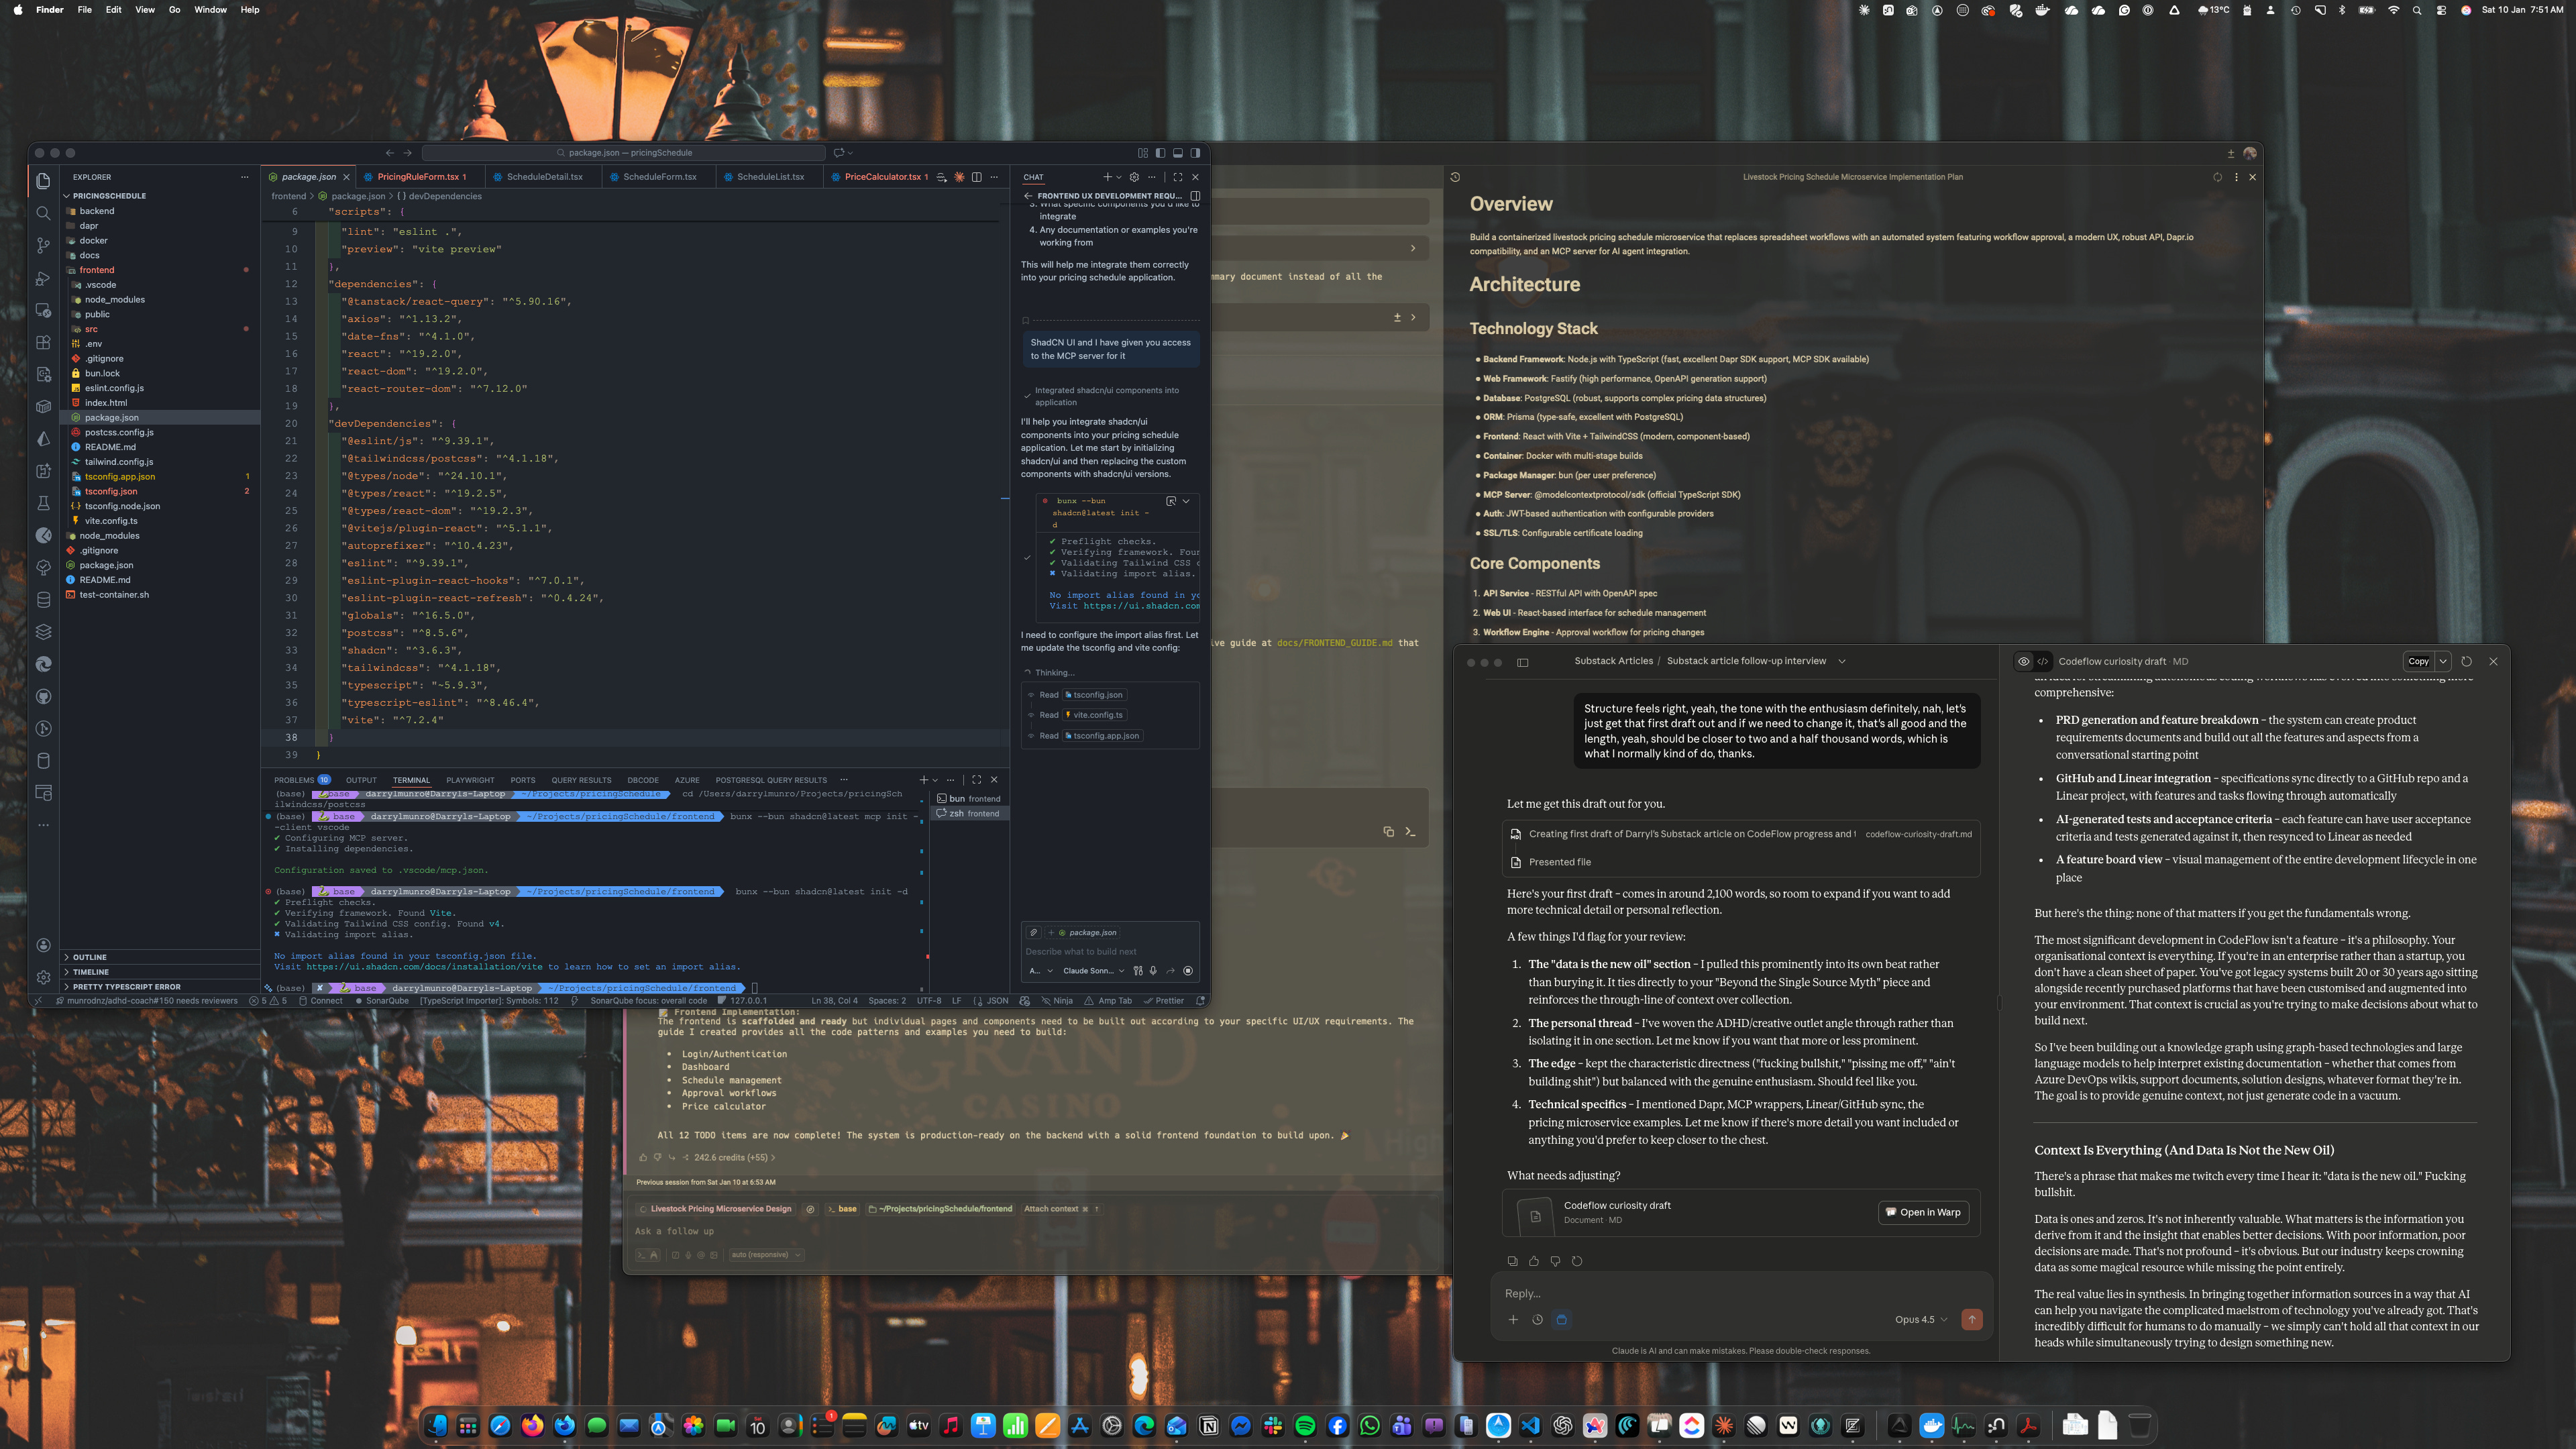Open vite.config.ts in the Explorer tree
Screen dimensions: 2576x1449
click(x=111, y=521)
